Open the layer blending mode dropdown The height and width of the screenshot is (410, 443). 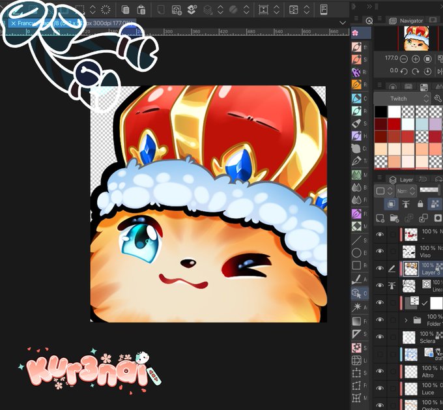(406, 191)
